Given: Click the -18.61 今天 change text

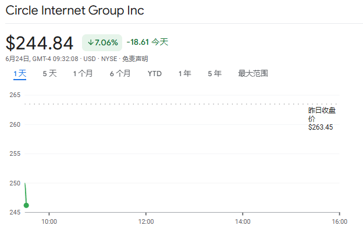Looking at the screenshot, I should tap(147, 42).
